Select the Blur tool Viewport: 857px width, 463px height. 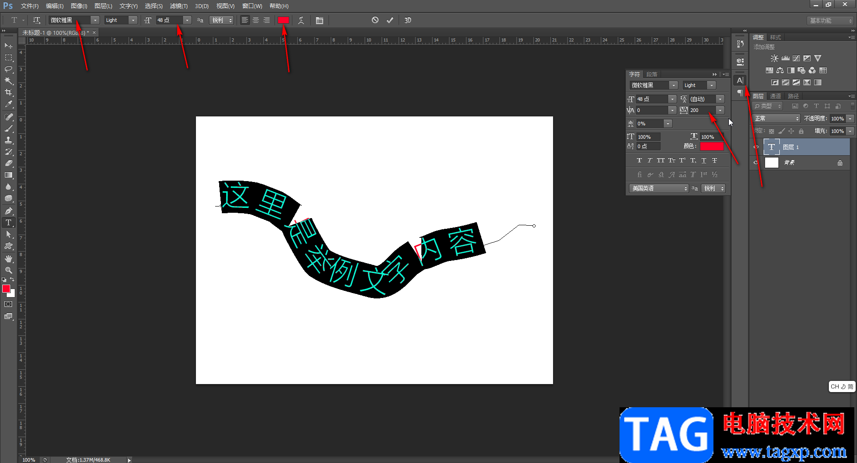(x=8, y=186)
